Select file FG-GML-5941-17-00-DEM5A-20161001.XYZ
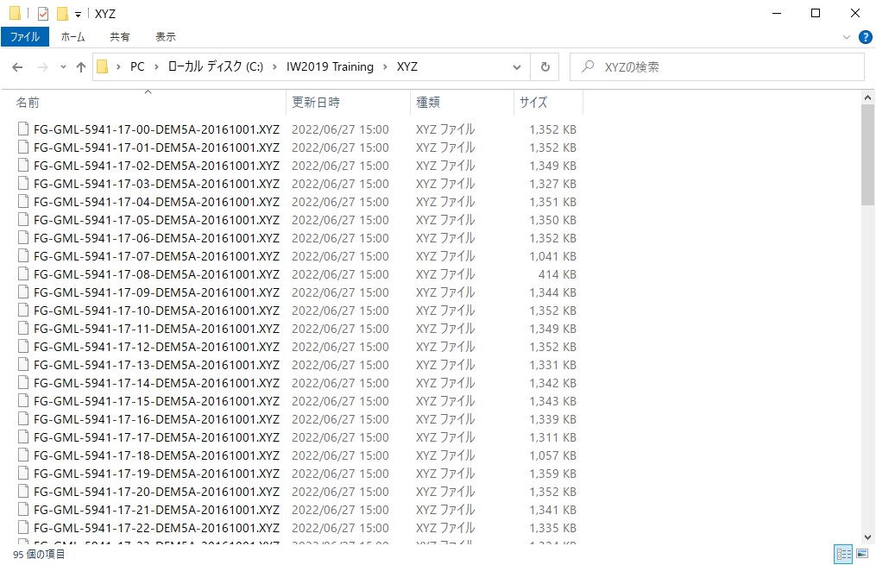Screen dimensions: 876x565 156,129
